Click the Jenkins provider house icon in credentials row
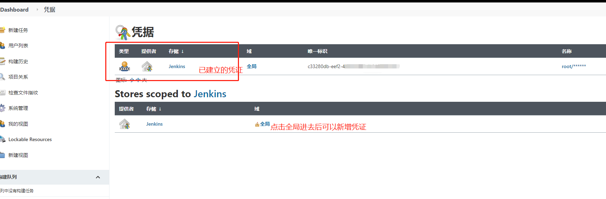The width and height of the screenshot is (606, 199). click(x=147, y=66)
